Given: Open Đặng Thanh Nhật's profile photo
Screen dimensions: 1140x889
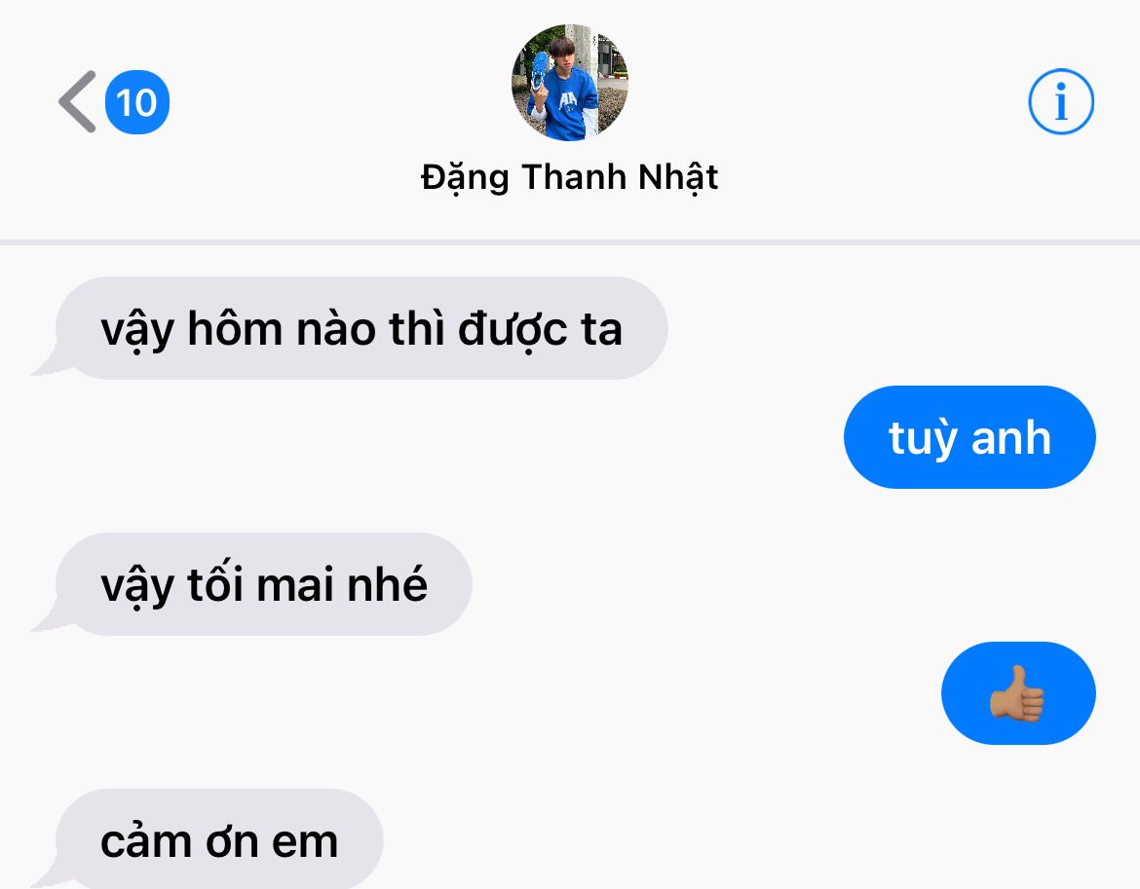Looking at the screenshot, I should (570, 82).
